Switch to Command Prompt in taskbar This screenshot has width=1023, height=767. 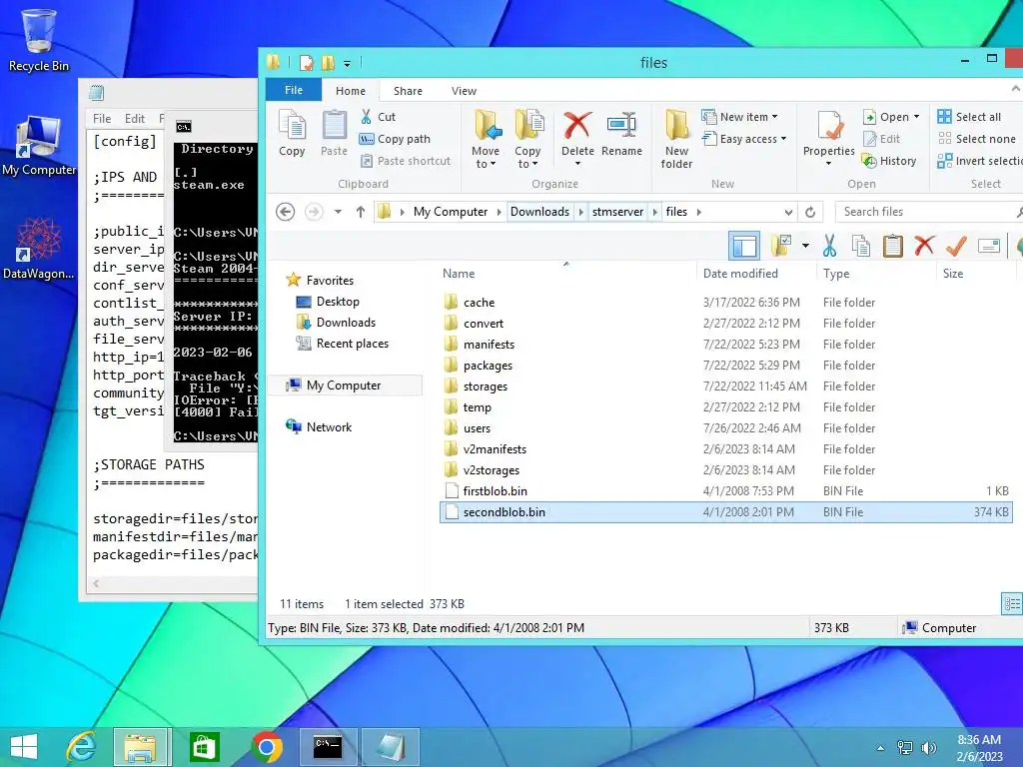[x=328, y=747]
